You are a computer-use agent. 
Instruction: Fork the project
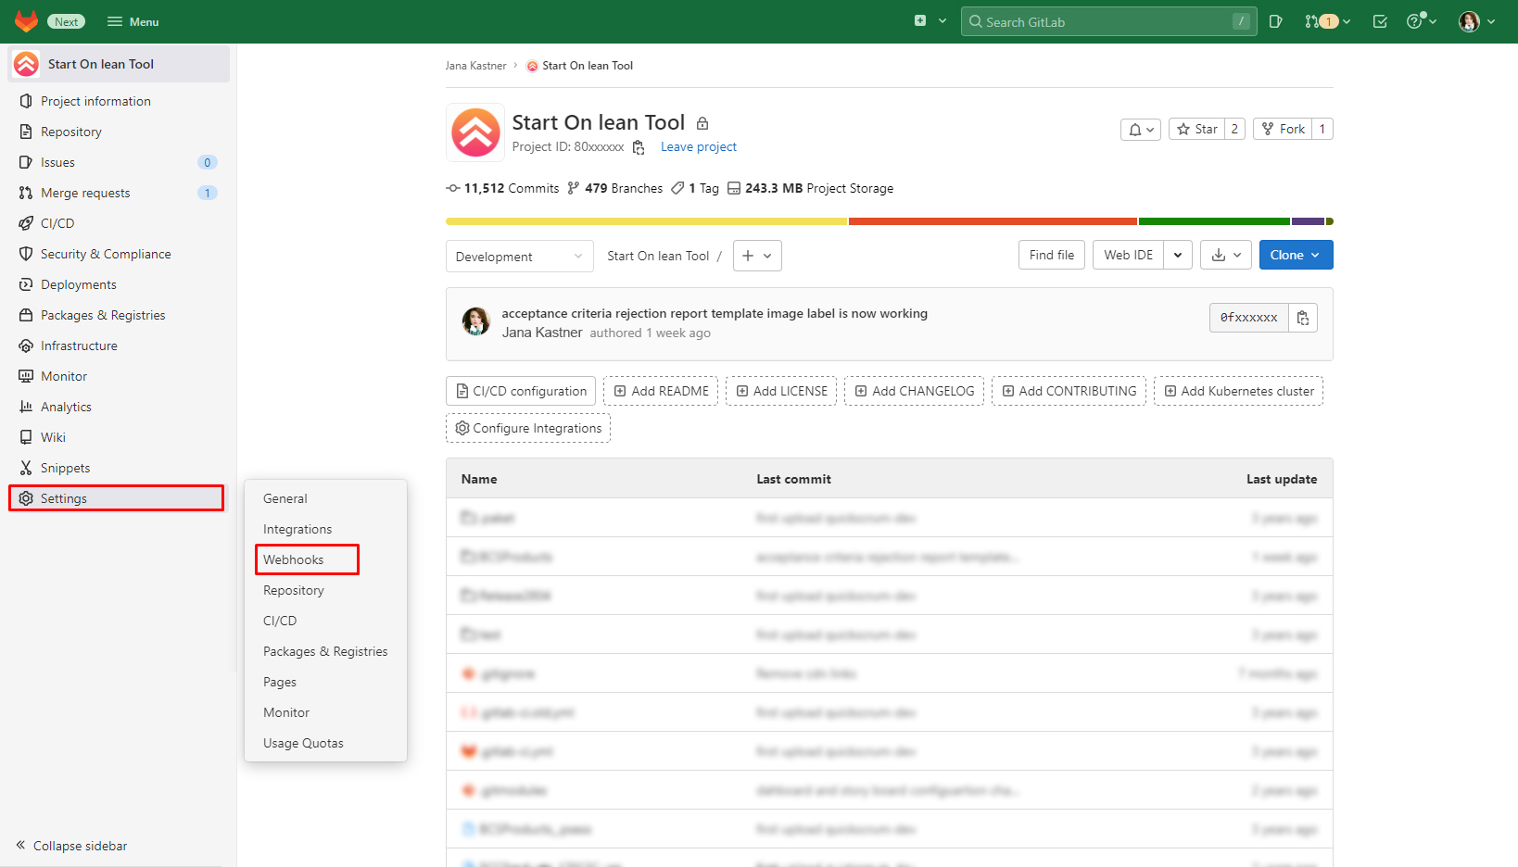(1283, 129)
